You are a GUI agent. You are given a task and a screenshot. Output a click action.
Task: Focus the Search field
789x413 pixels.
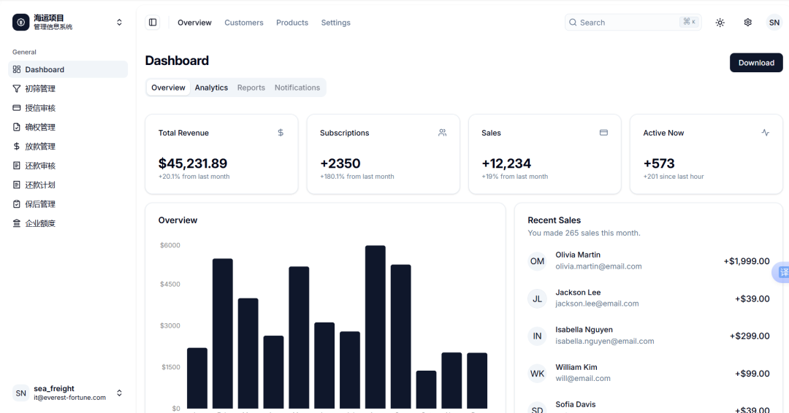click(633, 23)
